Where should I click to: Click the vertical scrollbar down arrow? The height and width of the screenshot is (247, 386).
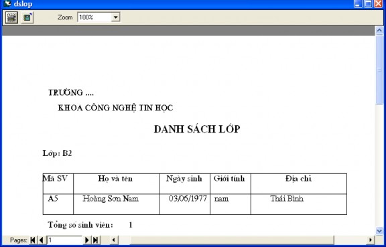click(379, 231)
